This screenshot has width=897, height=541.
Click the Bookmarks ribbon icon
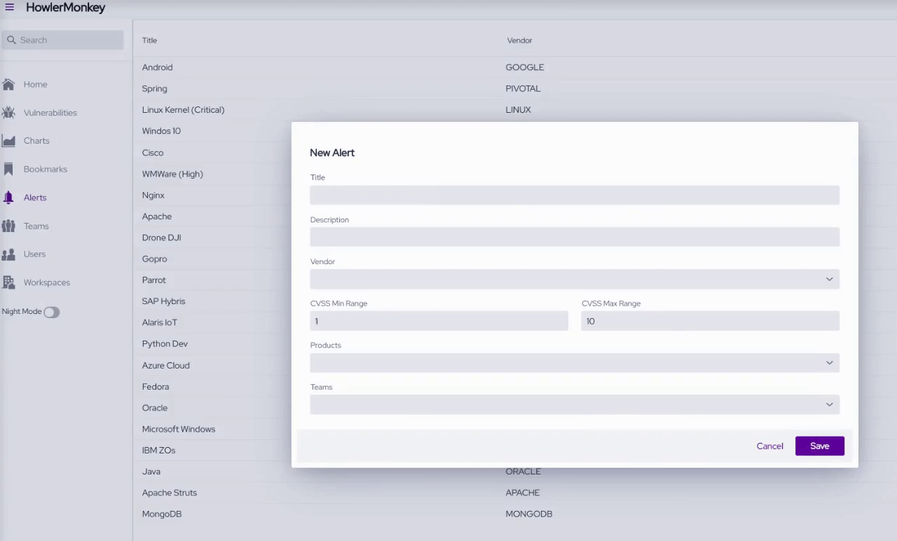click(8, 169)
